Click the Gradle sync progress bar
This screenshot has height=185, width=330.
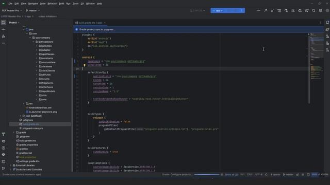click(x=207, y=175)
